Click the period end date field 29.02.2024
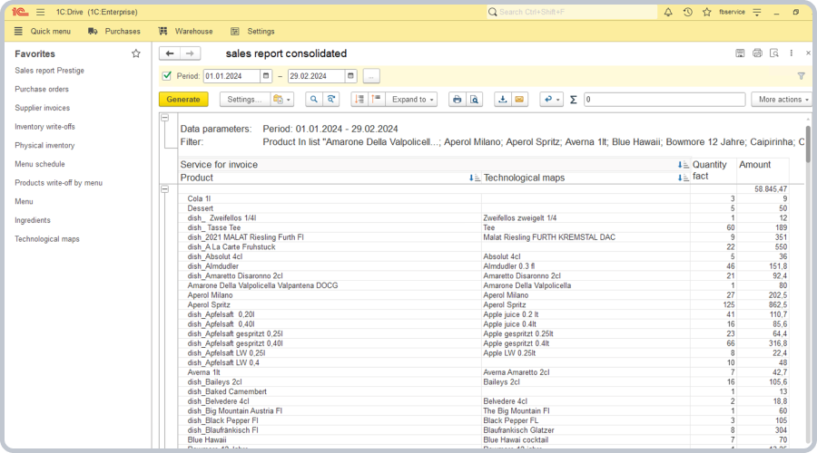The height and width of the screenshot is (453, 817). click(316, 76)
